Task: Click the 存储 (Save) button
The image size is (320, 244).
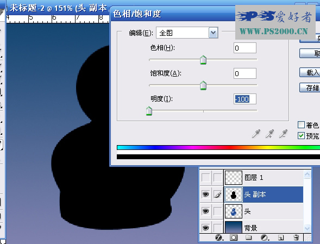Action: [310, 88]
